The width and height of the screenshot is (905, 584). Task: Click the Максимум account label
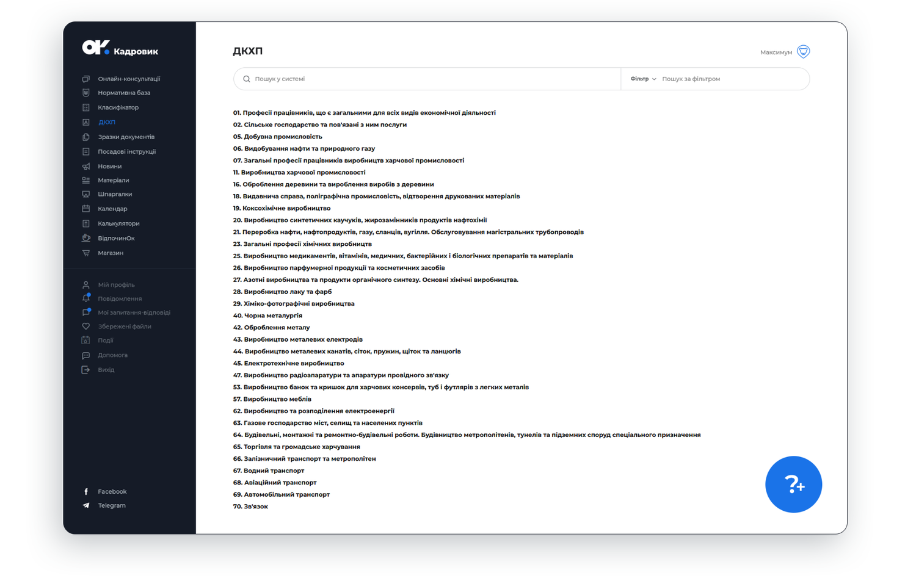coord(776,52)
